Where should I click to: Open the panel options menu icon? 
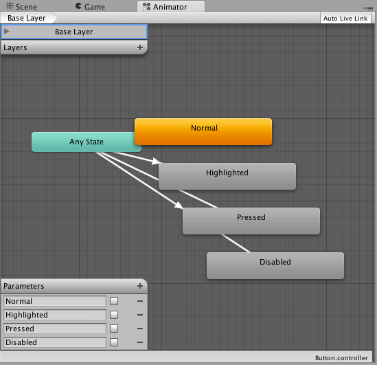(368, 8)
